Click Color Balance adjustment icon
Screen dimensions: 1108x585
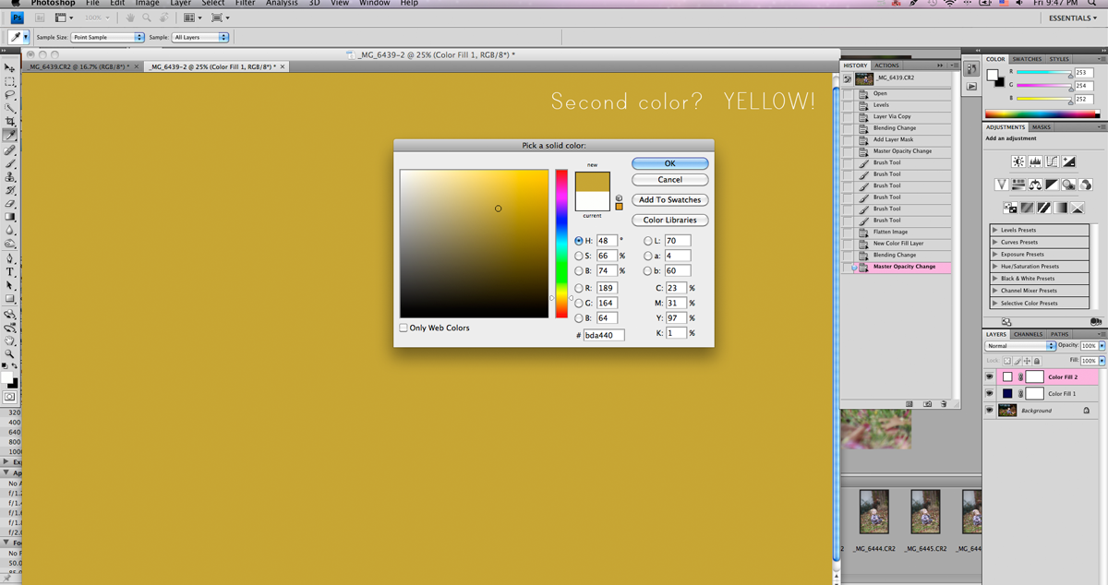click(x=1035, y=185)
